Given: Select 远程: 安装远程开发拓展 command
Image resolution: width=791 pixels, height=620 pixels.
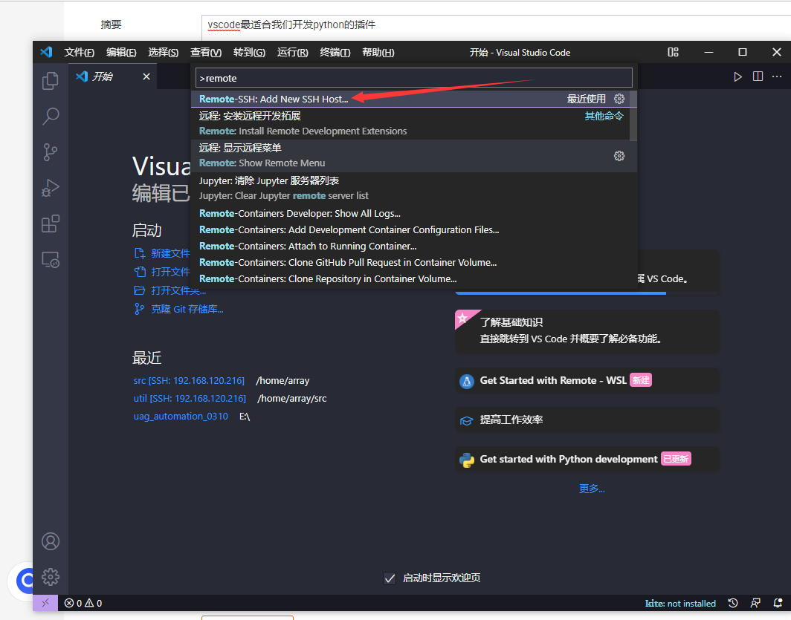Looking at the screenshot, I should pyautogui.click(x=410, y=123).
